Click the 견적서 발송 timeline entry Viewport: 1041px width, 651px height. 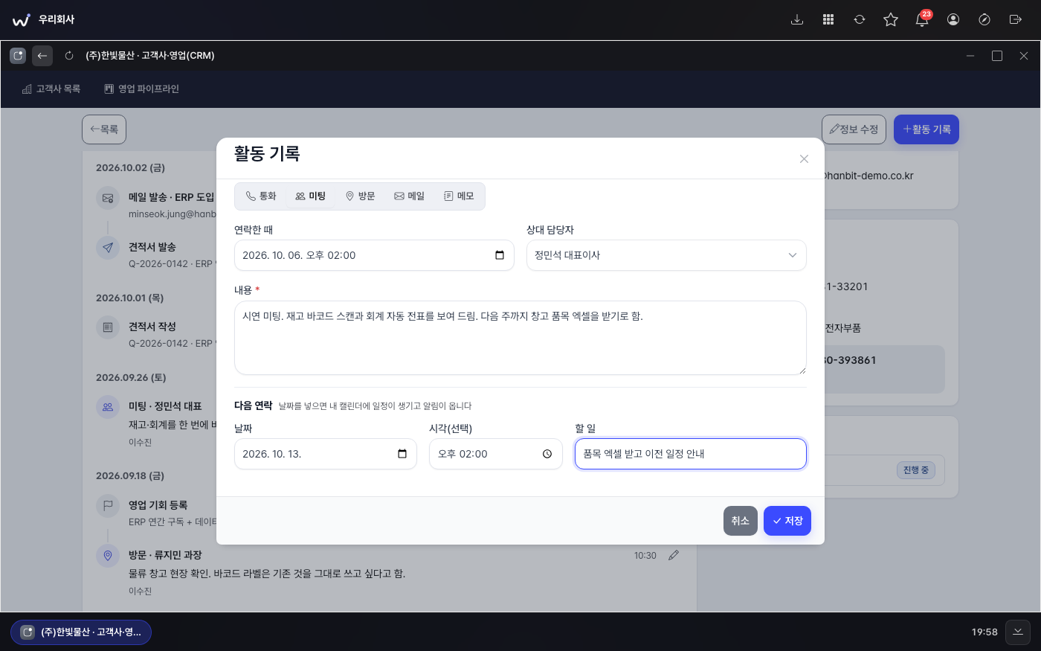pos(152,247)
